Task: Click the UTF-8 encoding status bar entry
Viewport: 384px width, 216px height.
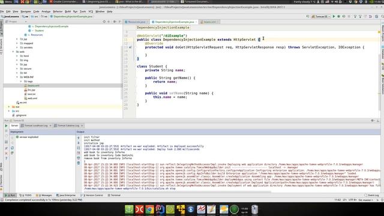Action: click(x=352, y=200)
